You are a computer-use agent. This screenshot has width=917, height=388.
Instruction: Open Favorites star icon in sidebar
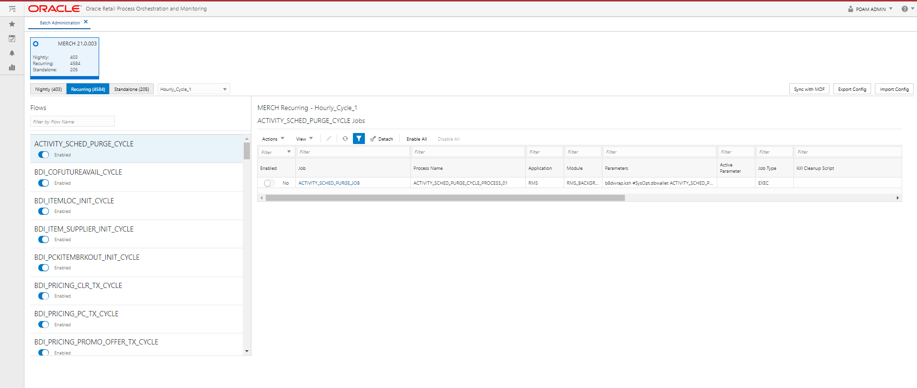tap(12, 24)
